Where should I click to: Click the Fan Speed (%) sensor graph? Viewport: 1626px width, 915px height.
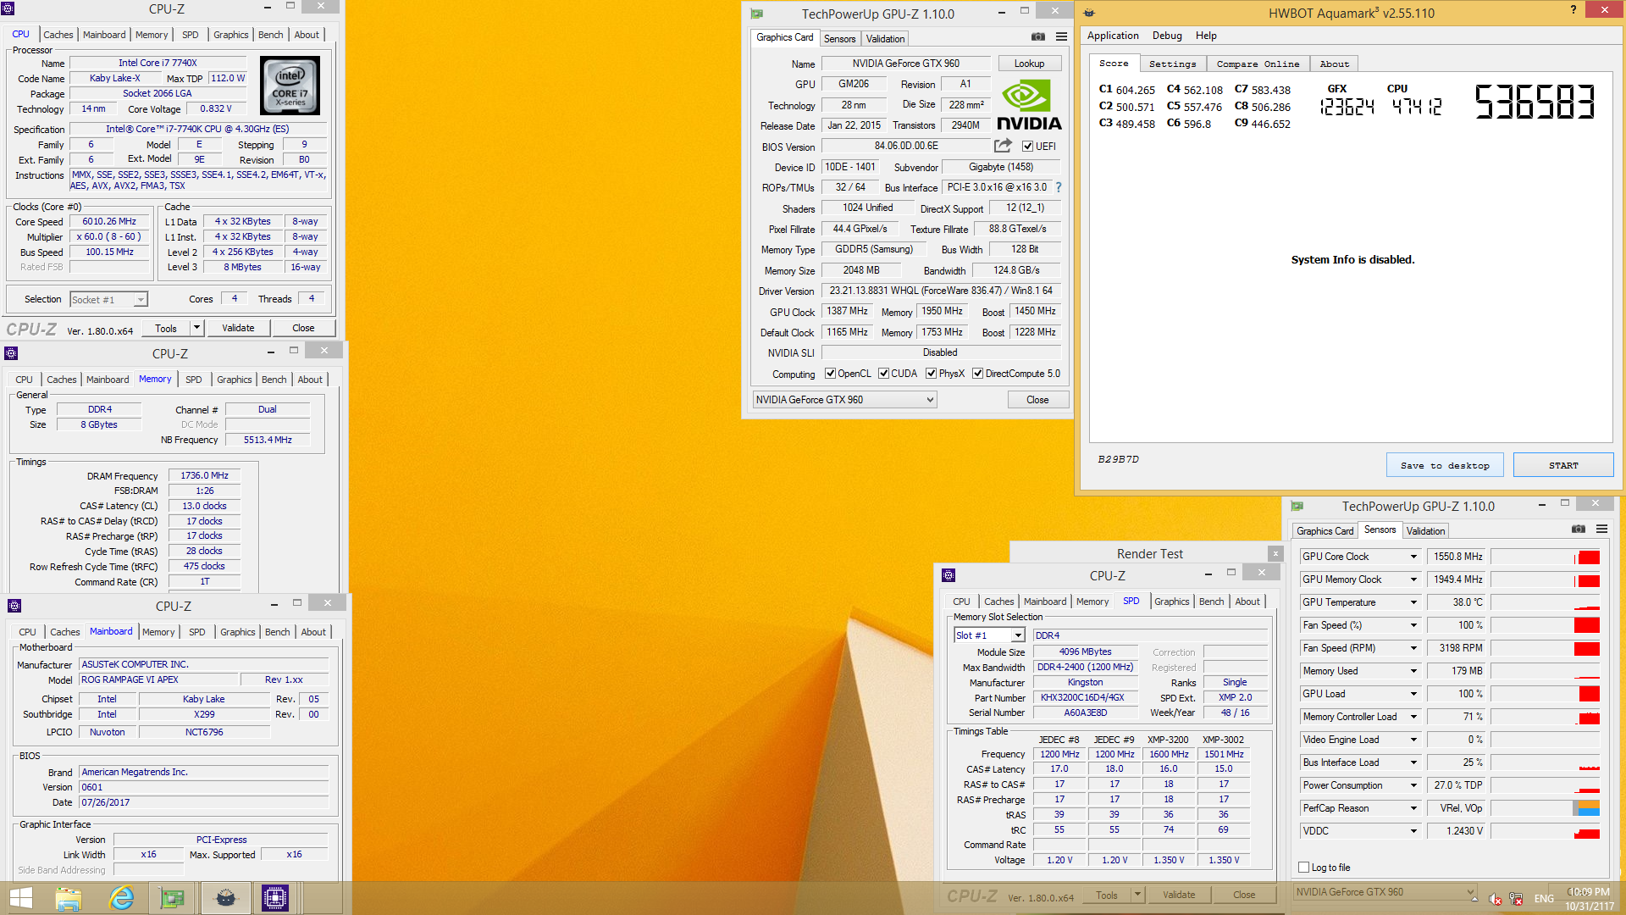tap(1545, 625)
